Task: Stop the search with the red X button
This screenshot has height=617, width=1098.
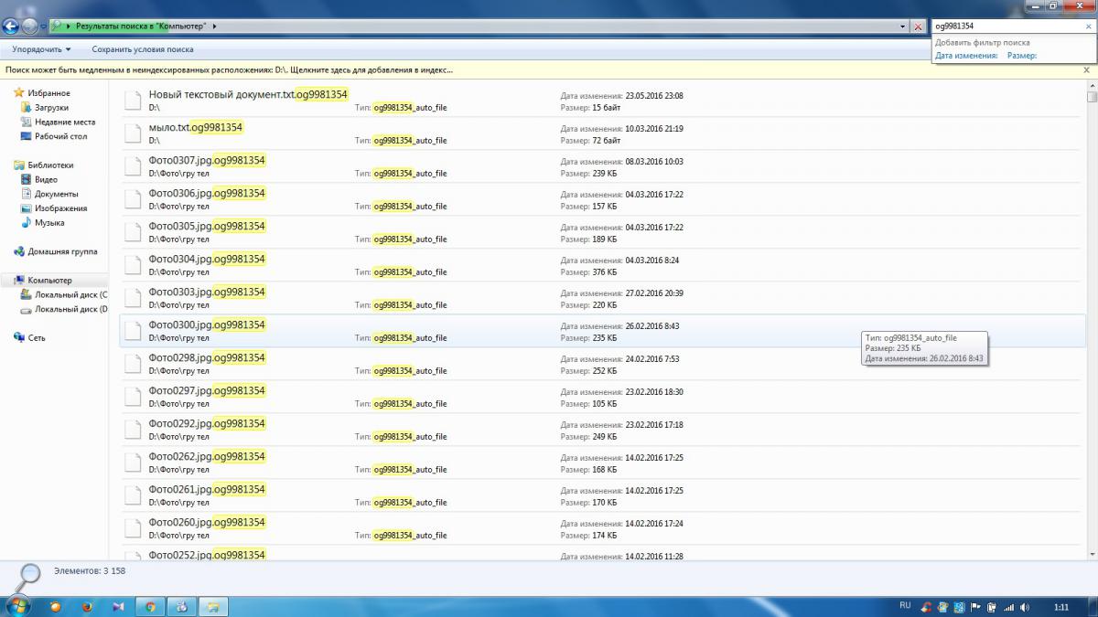Action: click(x=918, y=27)
